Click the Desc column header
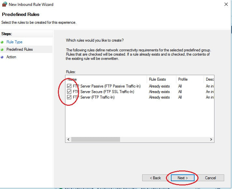Image resolution: width=232 pixels, height=189 pixels. tap(209, 79)
